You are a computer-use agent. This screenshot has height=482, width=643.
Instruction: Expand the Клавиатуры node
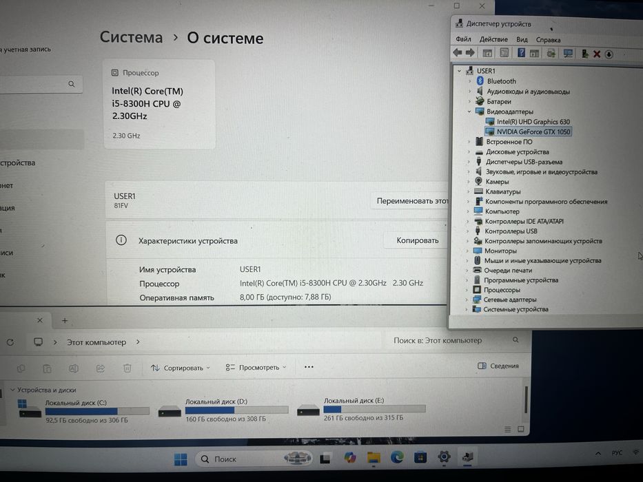(469, 191)
